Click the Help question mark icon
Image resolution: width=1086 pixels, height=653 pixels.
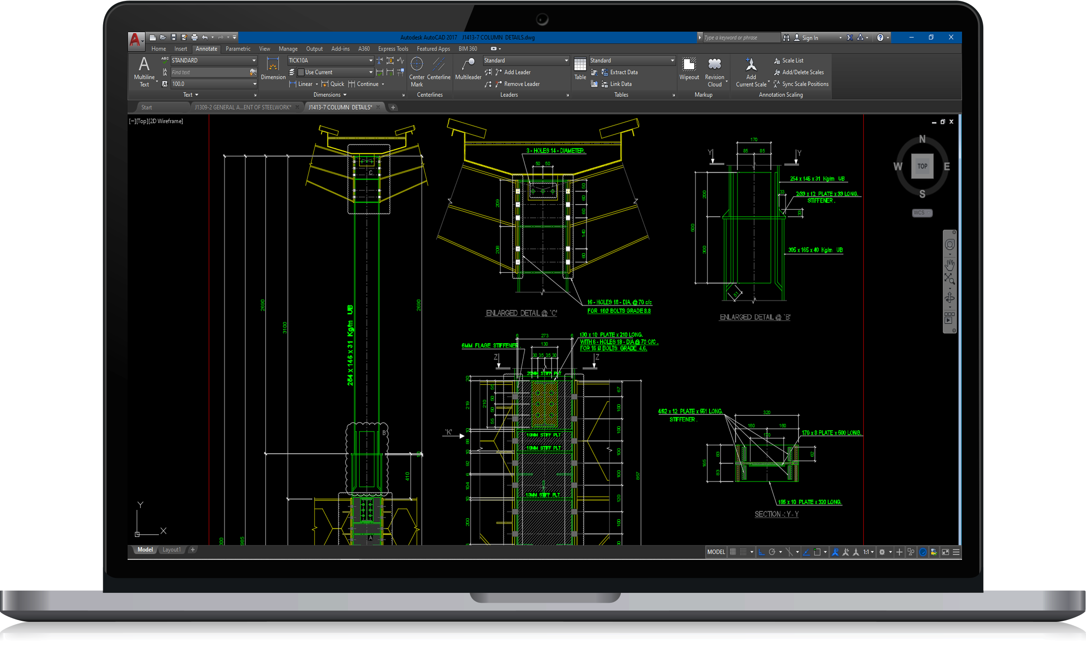coord(880,38)
